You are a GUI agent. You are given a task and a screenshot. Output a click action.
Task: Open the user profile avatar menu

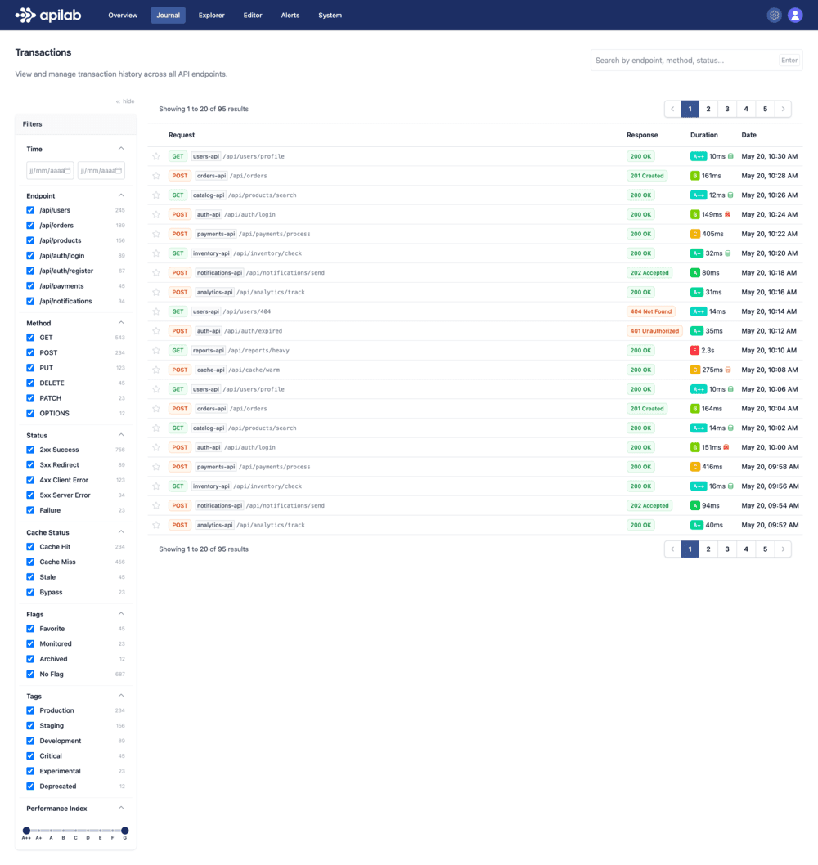(x=795, y=15)
